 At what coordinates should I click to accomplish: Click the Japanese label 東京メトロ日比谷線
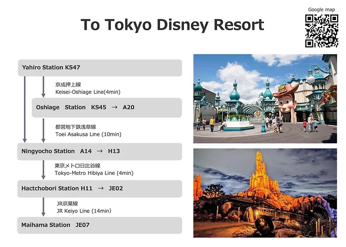(78, 165)
